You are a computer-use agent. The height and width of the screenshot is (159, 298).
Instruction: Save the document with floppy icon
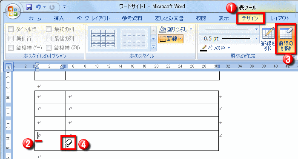tap(29, 7)
